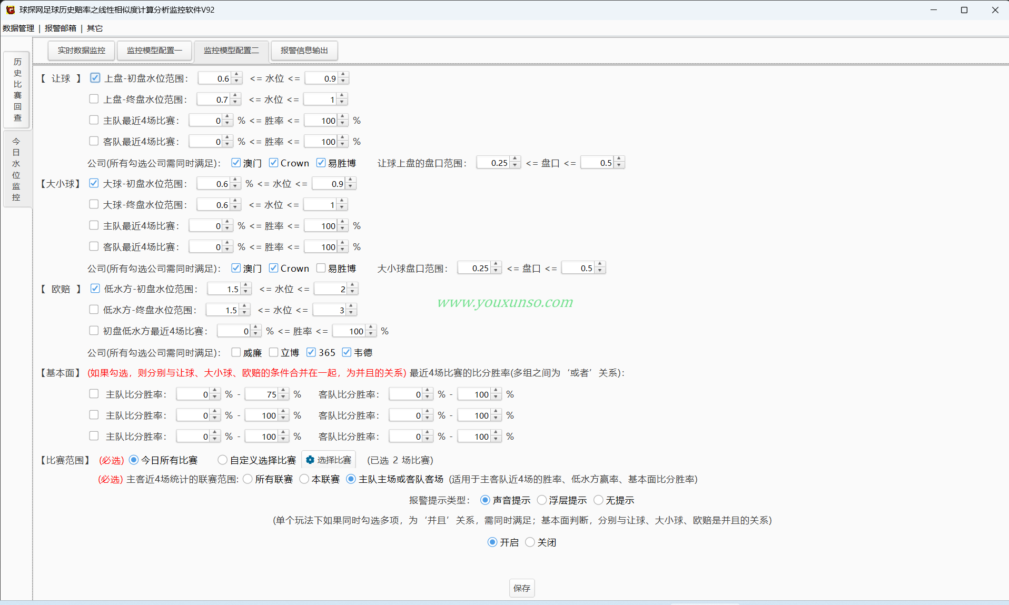1009x605 pixels.
Task: Minimize the application window
Action: [934, 10]
